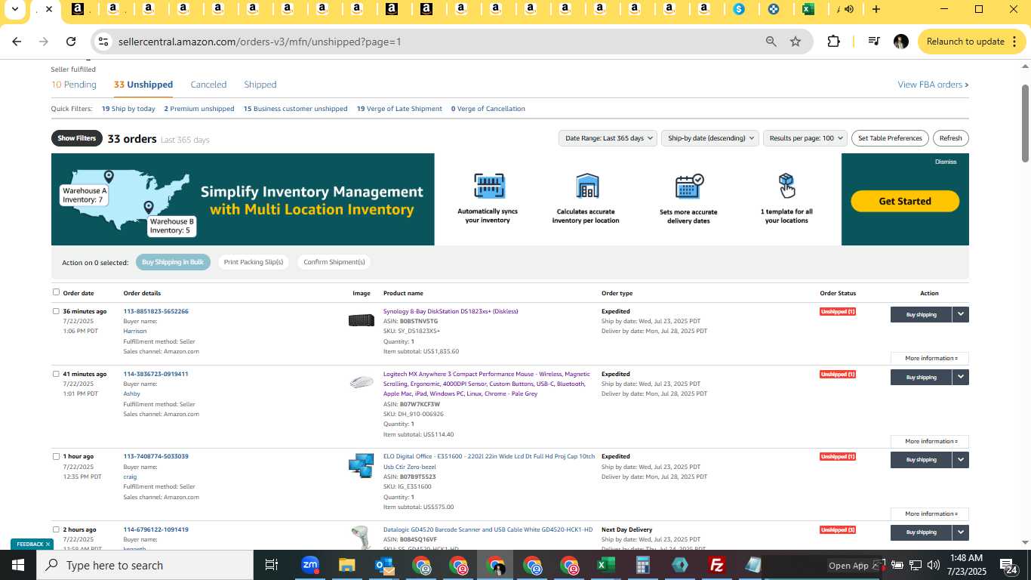This screenshot has width=1031, height=580.
Task: Expand Buy shipping arrow for Ashby's order
Action: pos(960,377)
